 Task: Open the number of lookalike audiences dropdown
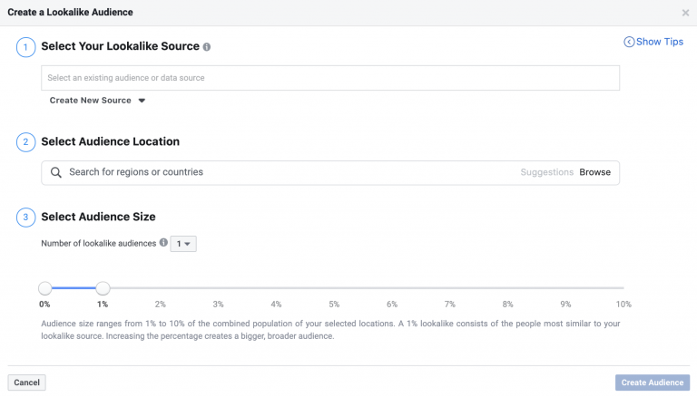183,243
